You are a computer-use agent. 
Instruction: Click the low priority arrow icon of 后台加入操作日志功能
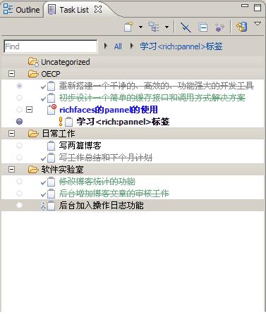pos(44,206)
